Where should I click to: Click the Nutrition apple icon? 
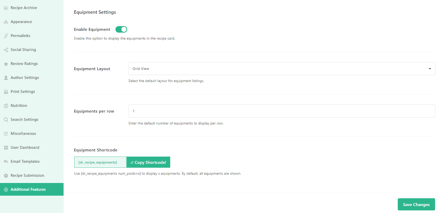6,106
